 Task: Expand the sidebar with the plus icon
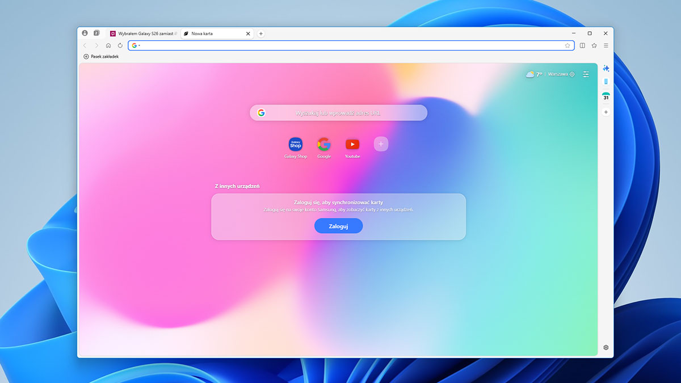click(606, 112)
